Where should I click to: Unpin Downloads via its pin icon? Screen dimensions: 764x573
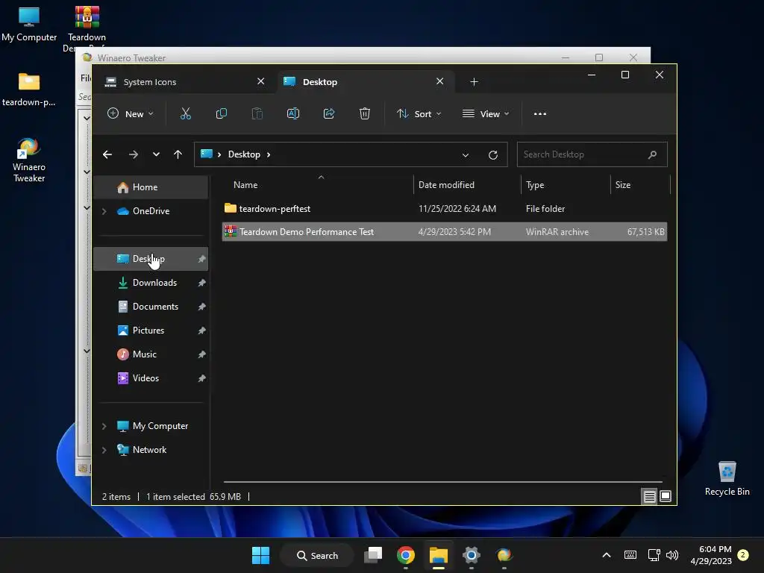201,283
